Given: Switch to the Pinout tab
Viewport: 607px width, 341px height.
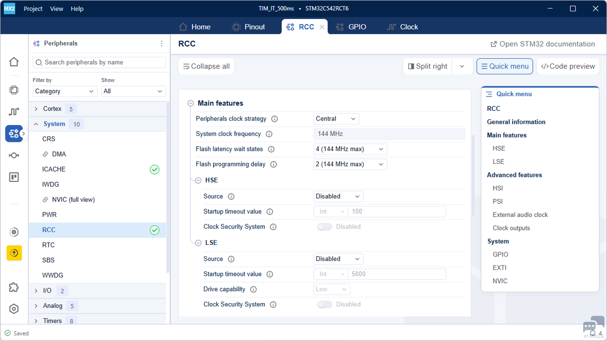Looking at the screenshot, I should click(x=249, y=27).
